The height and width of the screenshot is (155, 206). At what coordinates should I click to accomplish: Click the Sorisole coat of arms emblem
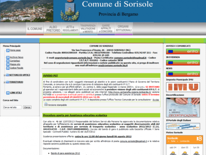(x=70, y=11)
